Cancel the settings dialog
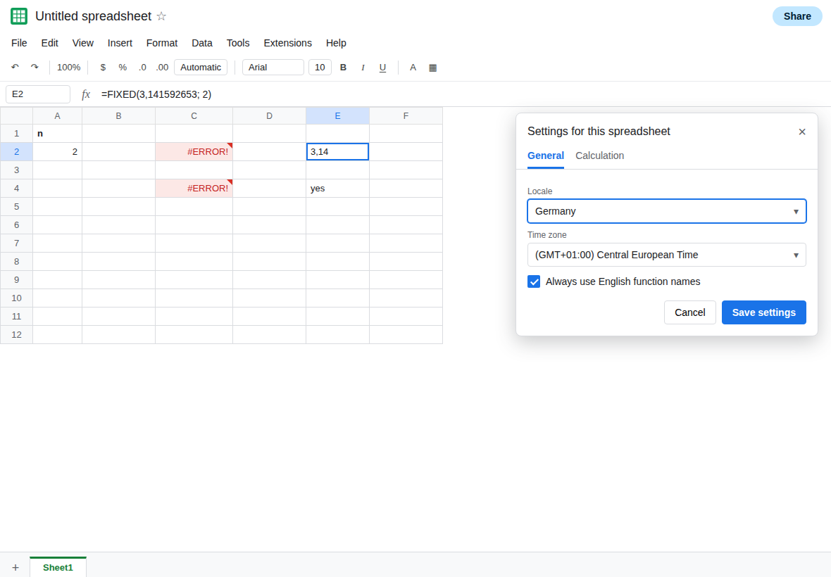Image resolution: width=831 pixels, height=577 pixels. pos(690,312)
